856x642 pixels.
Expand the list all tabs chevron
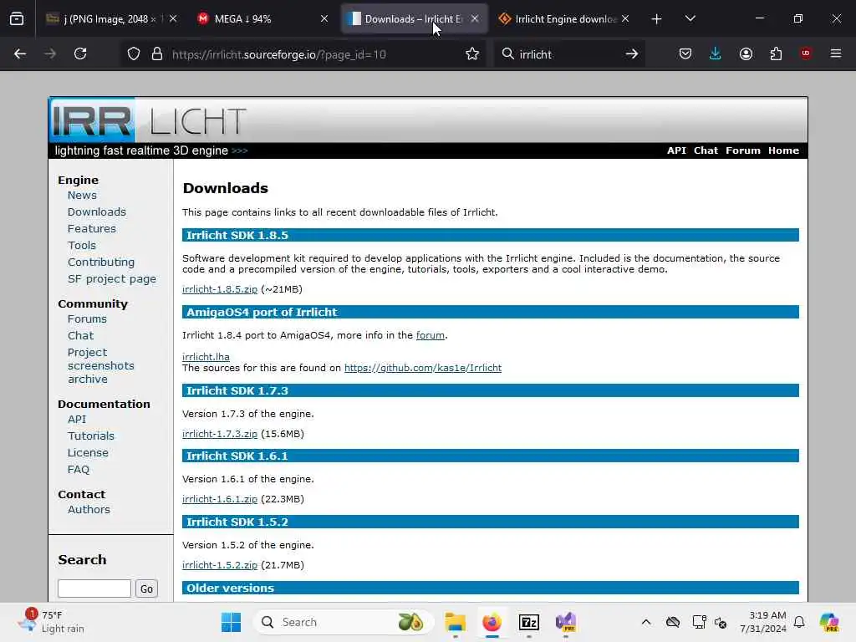(x=690, y=18)
